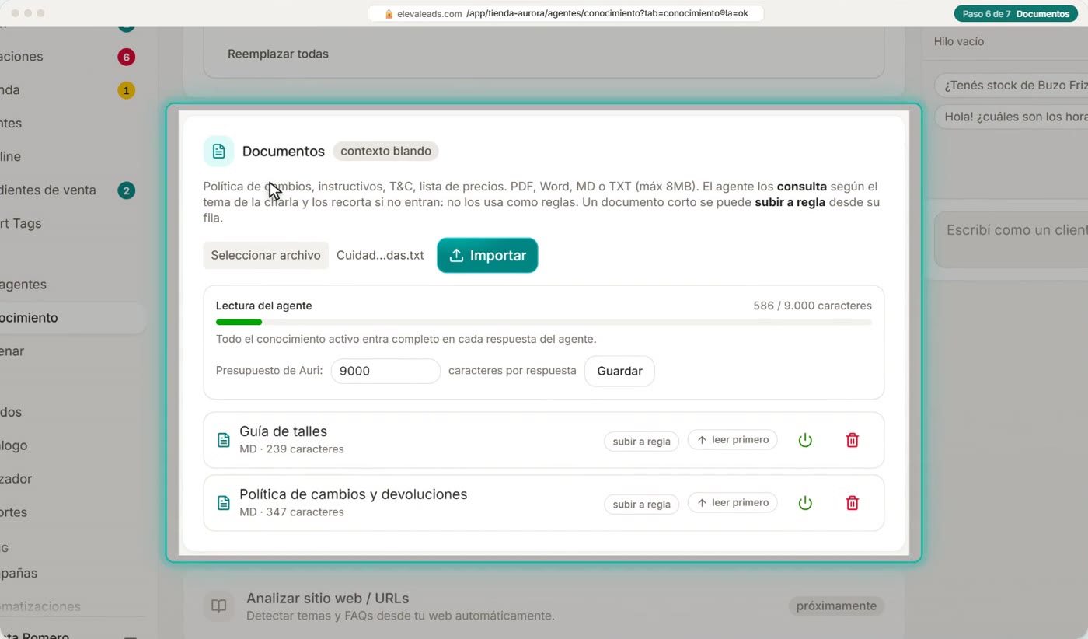Save the character budget with Guardar

pos(619,371)
